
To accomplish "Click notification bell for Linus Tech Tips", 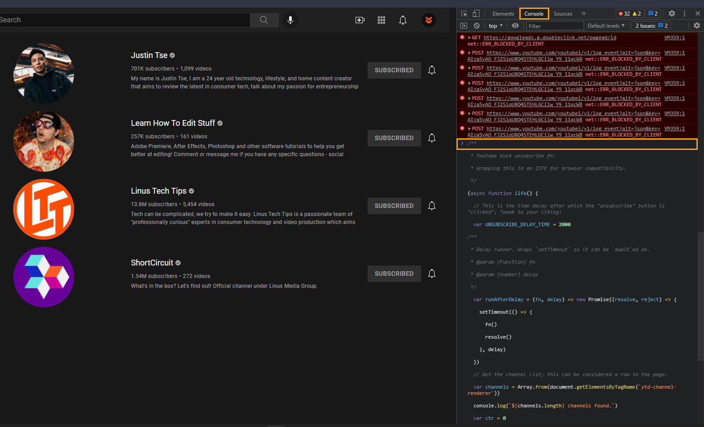I will 432,206.
